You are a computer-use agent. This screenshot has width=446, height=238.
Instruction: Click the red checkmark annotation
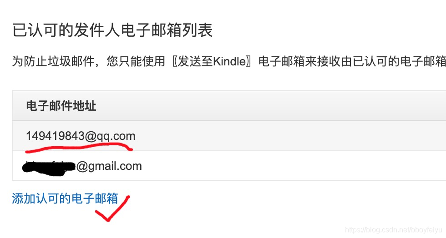(x=112, y=209)
